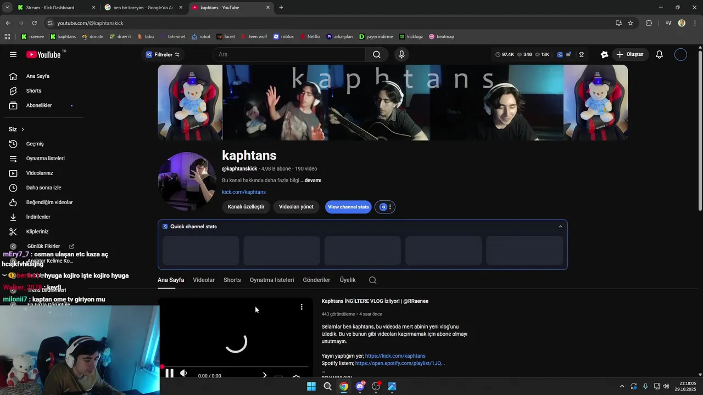Collapse the Quick channel stats panel
703x395 pixels.
coord(560,227)
